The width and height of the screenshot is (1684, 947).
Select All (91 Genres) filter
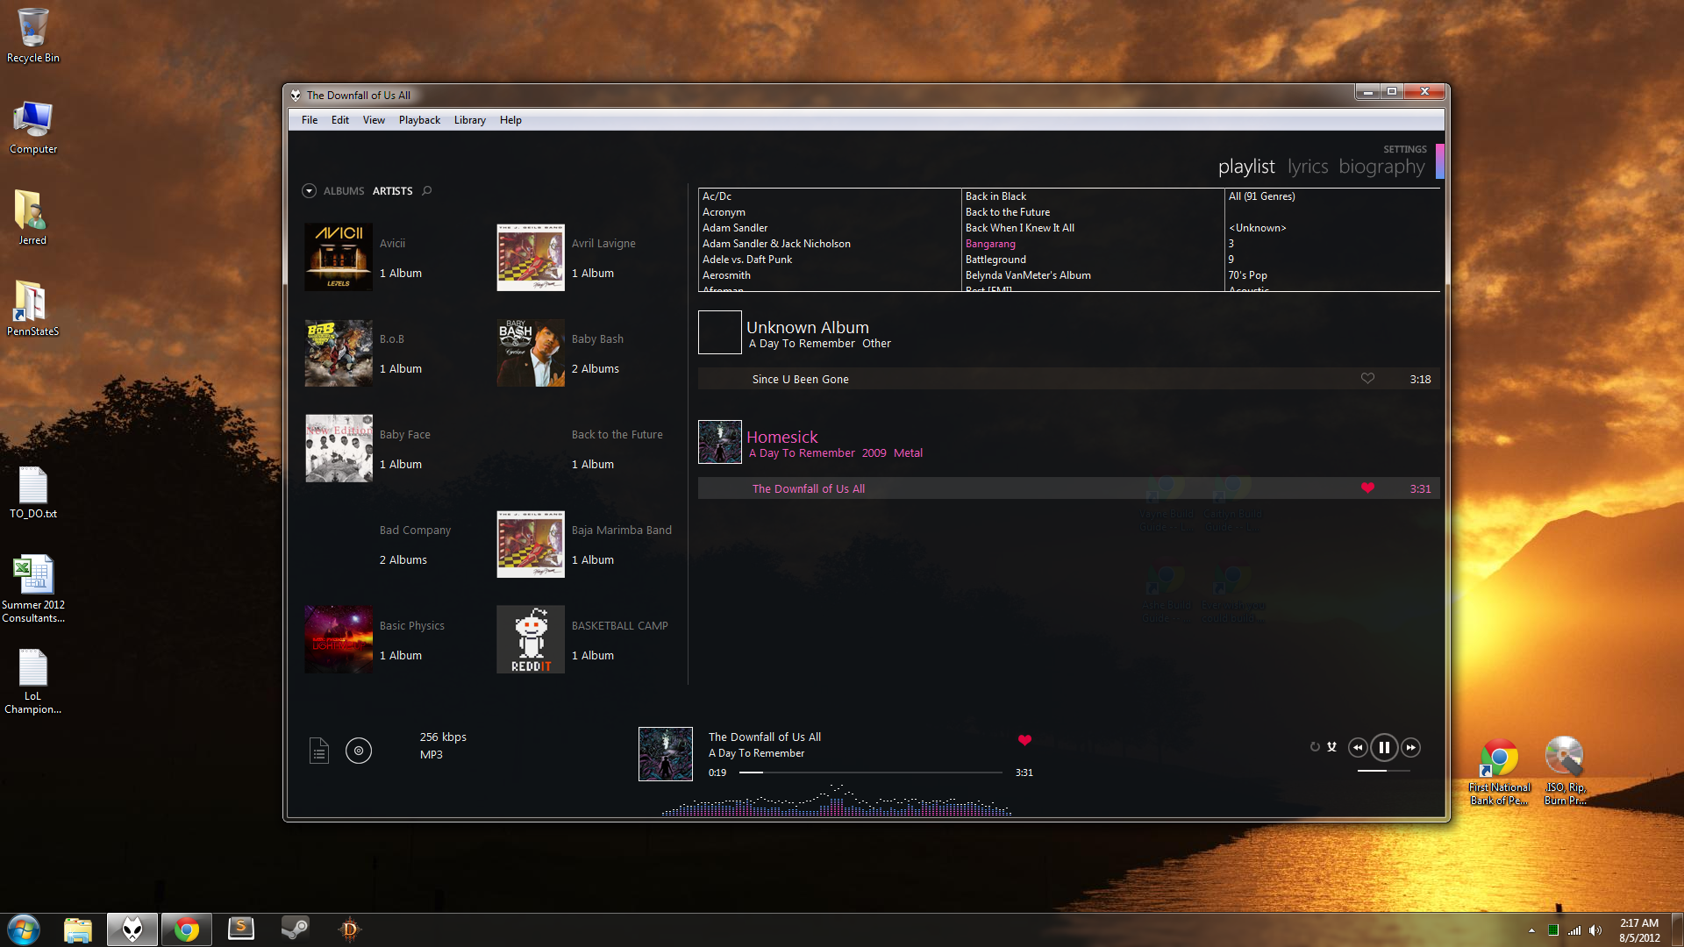(1262, 196)
